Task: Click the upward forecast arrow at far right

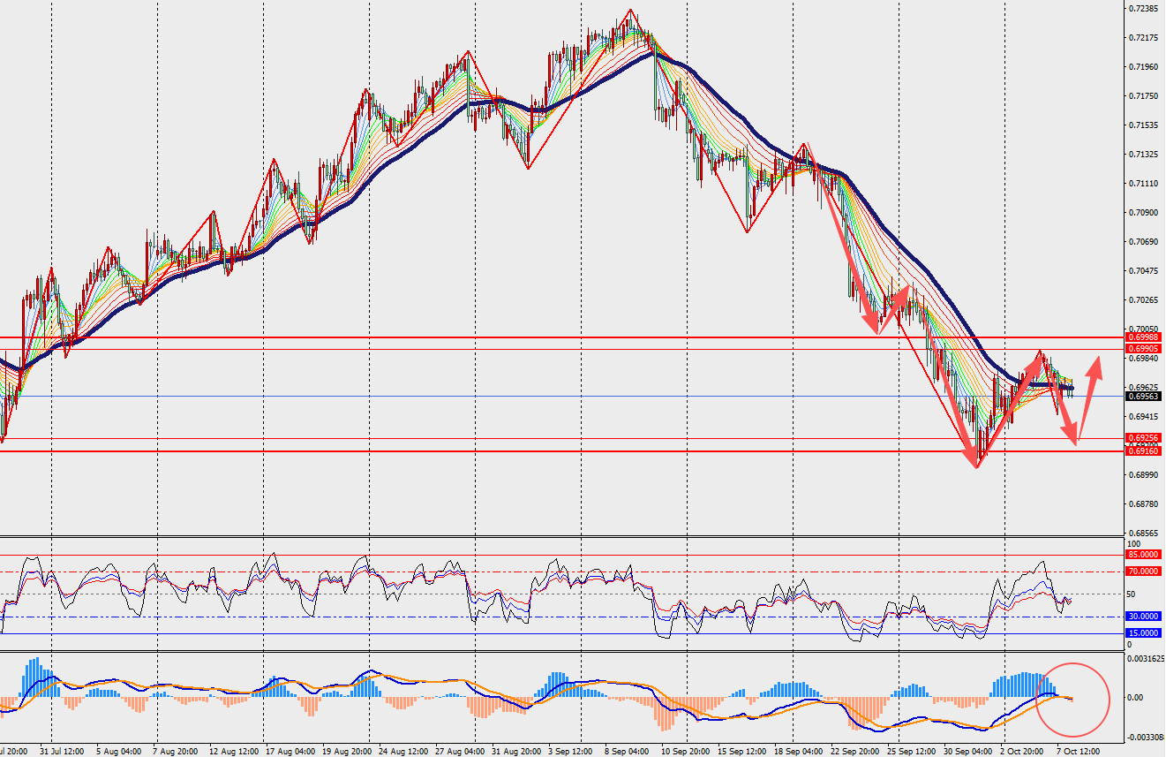Action: point(1092,377)
